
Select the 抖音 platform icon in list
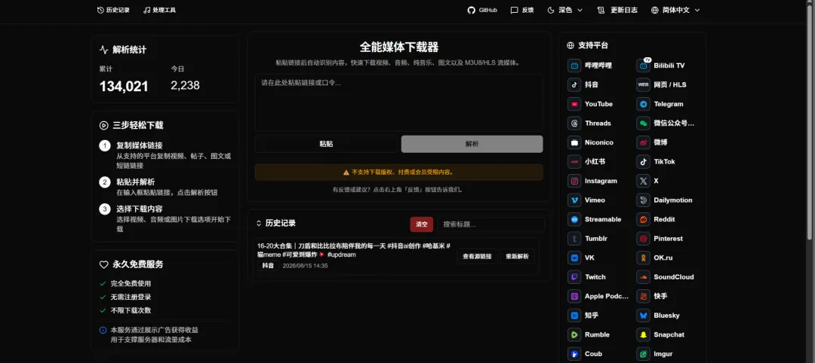[574, 84]
